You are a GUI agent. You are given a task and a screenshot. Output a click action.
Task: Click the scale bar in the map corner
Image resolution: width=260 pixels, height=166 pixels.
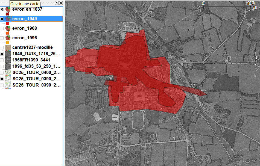click(230, 5)
